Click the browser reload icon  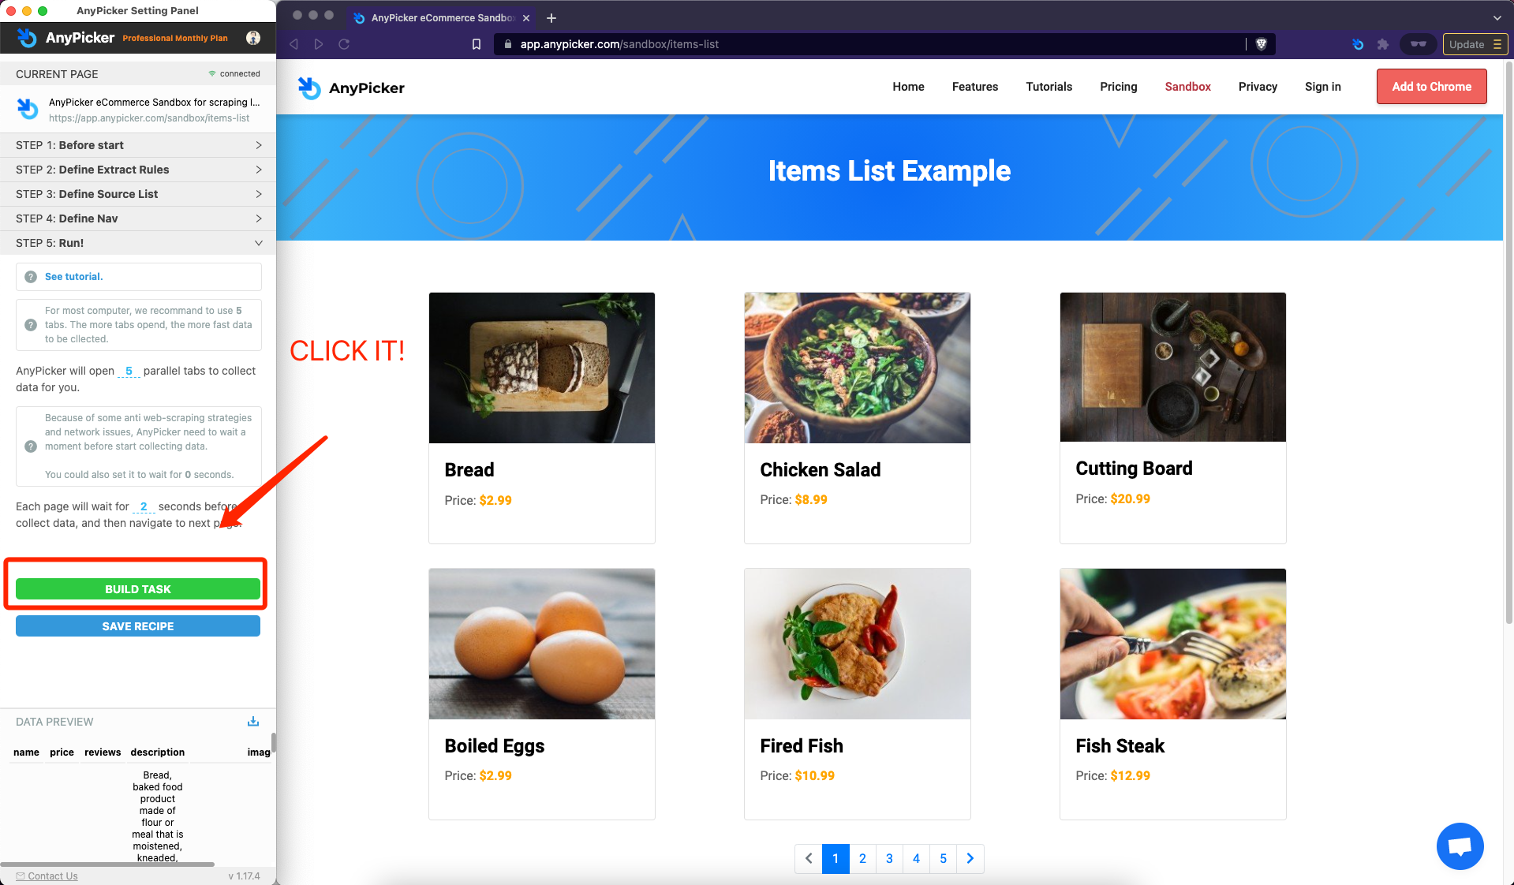(344, 44)
